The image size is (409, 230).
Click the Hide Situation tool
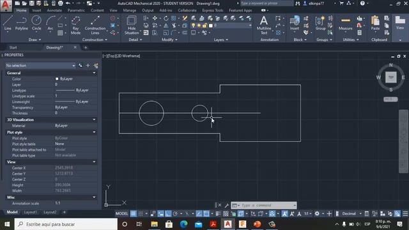tap(132, 26)
